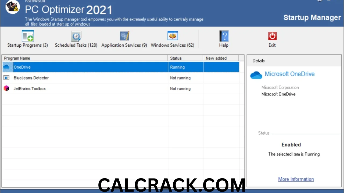This screenshot has height=193, width=344.
Task: Click the OneDrive cloud icon in list
Action: [6, 67]
